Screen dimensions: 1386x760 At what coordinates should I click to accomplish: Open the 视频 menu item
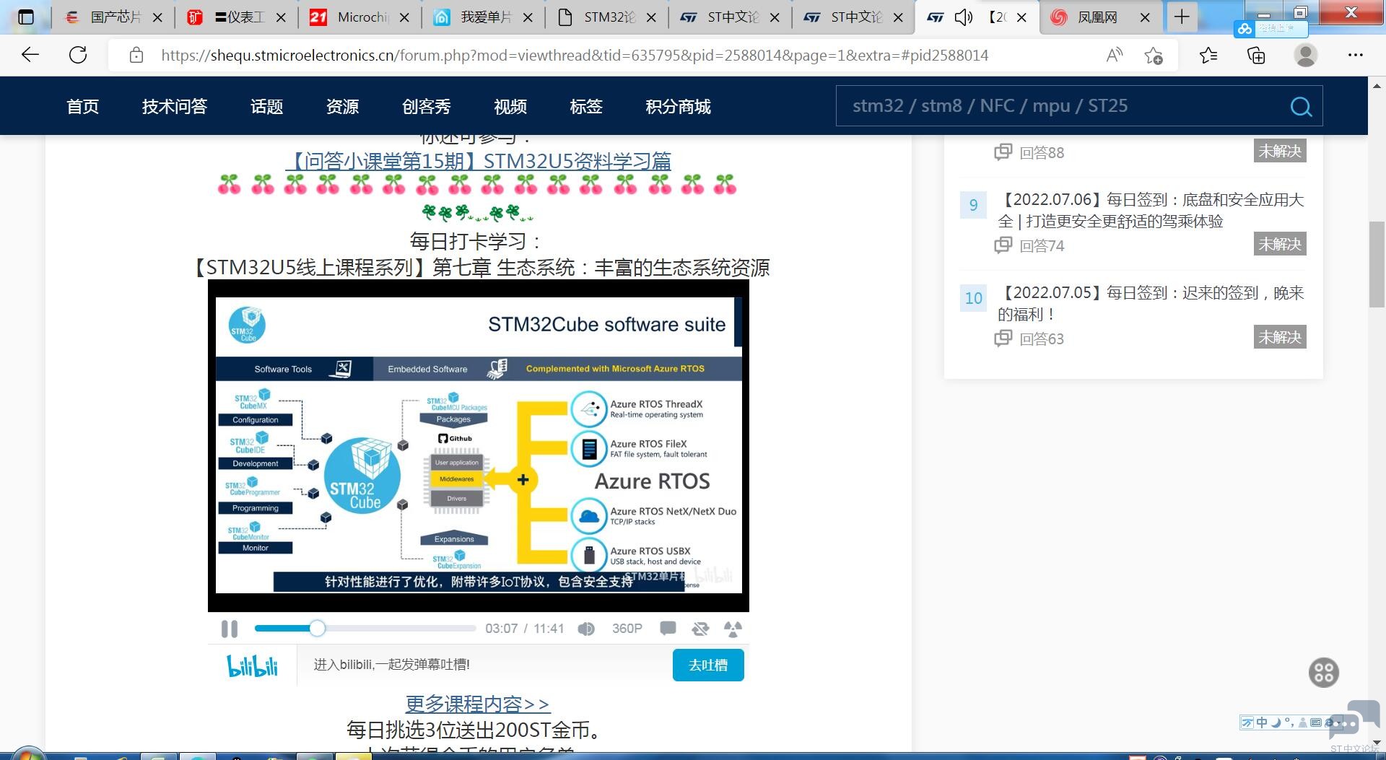click(510, 107)
